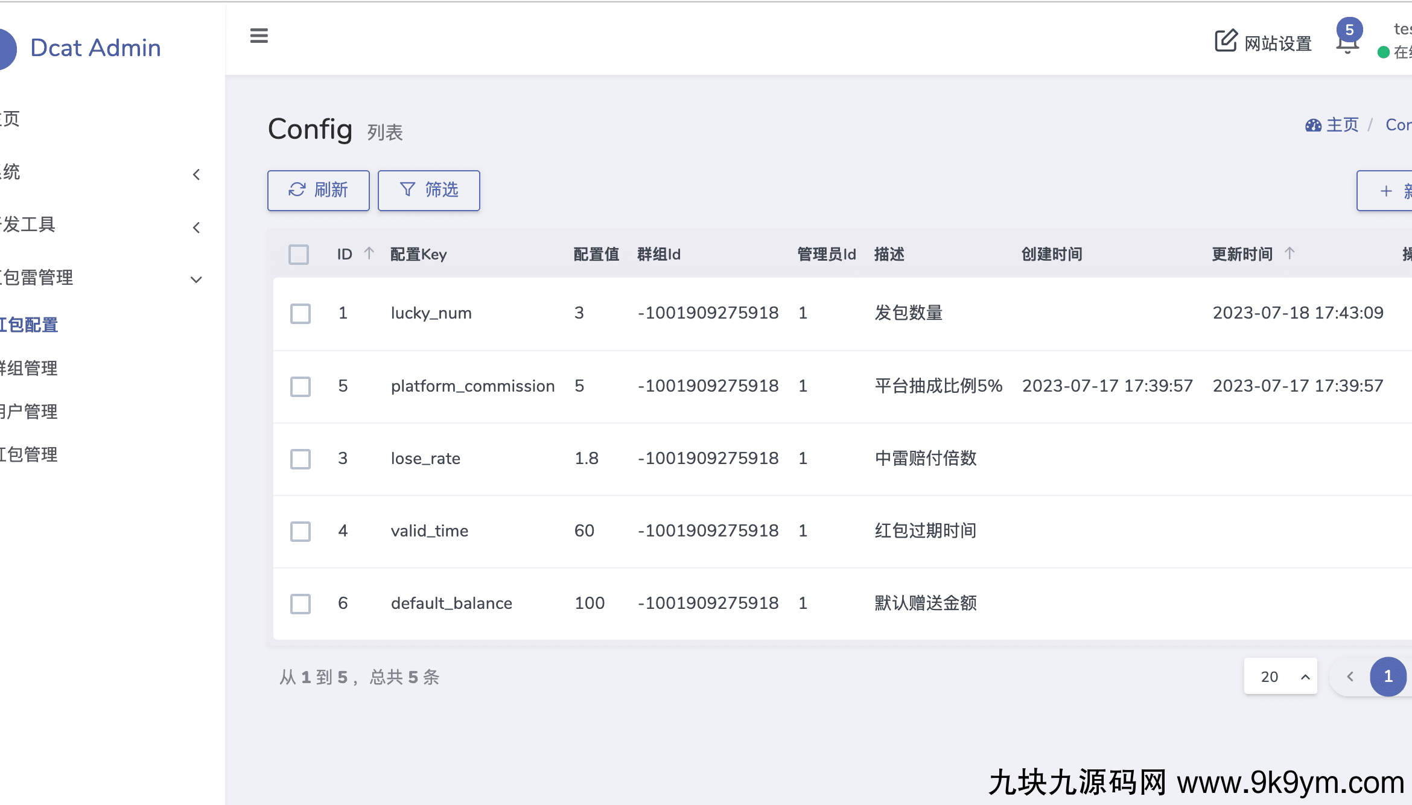
Task: Click page 1 in the pagination control
Action: coord(1388,676)
